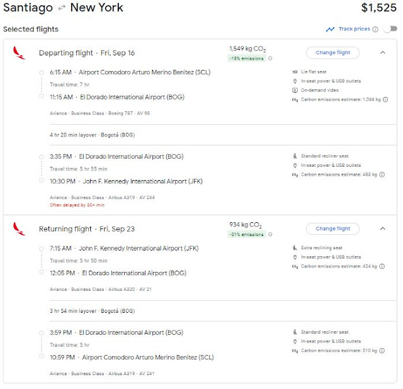403x389 pixels.
Task: Open info for returning flight emissions badge
Action: (x=270, y=235)
